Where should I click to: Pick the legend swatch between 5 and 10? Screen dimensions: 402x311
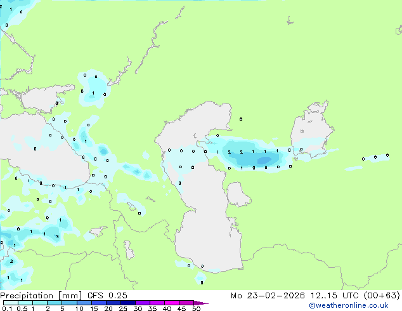click(69, 303)
